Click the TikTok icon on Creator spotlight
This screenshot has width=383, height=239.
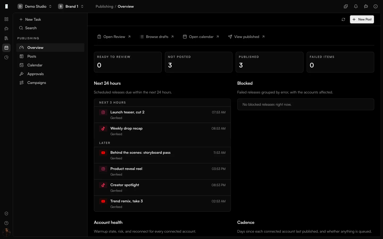click(x=103, y=185)
